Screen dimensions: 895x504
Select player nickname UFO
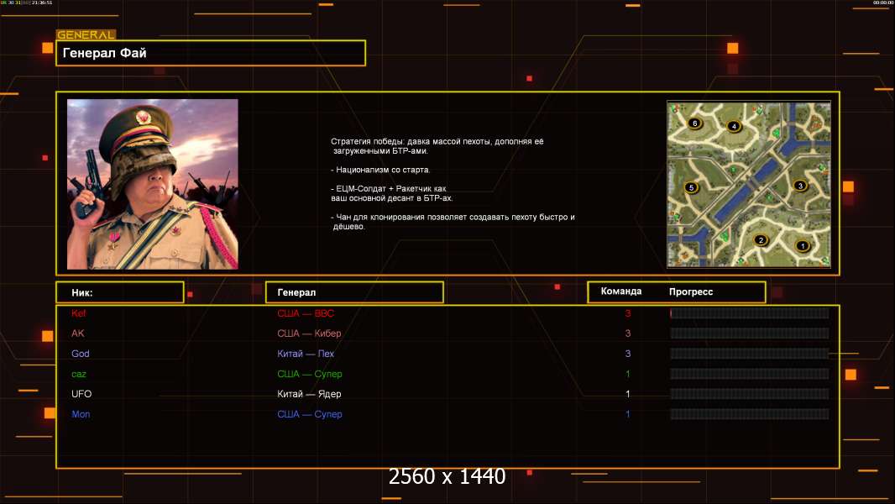[81, 394]
